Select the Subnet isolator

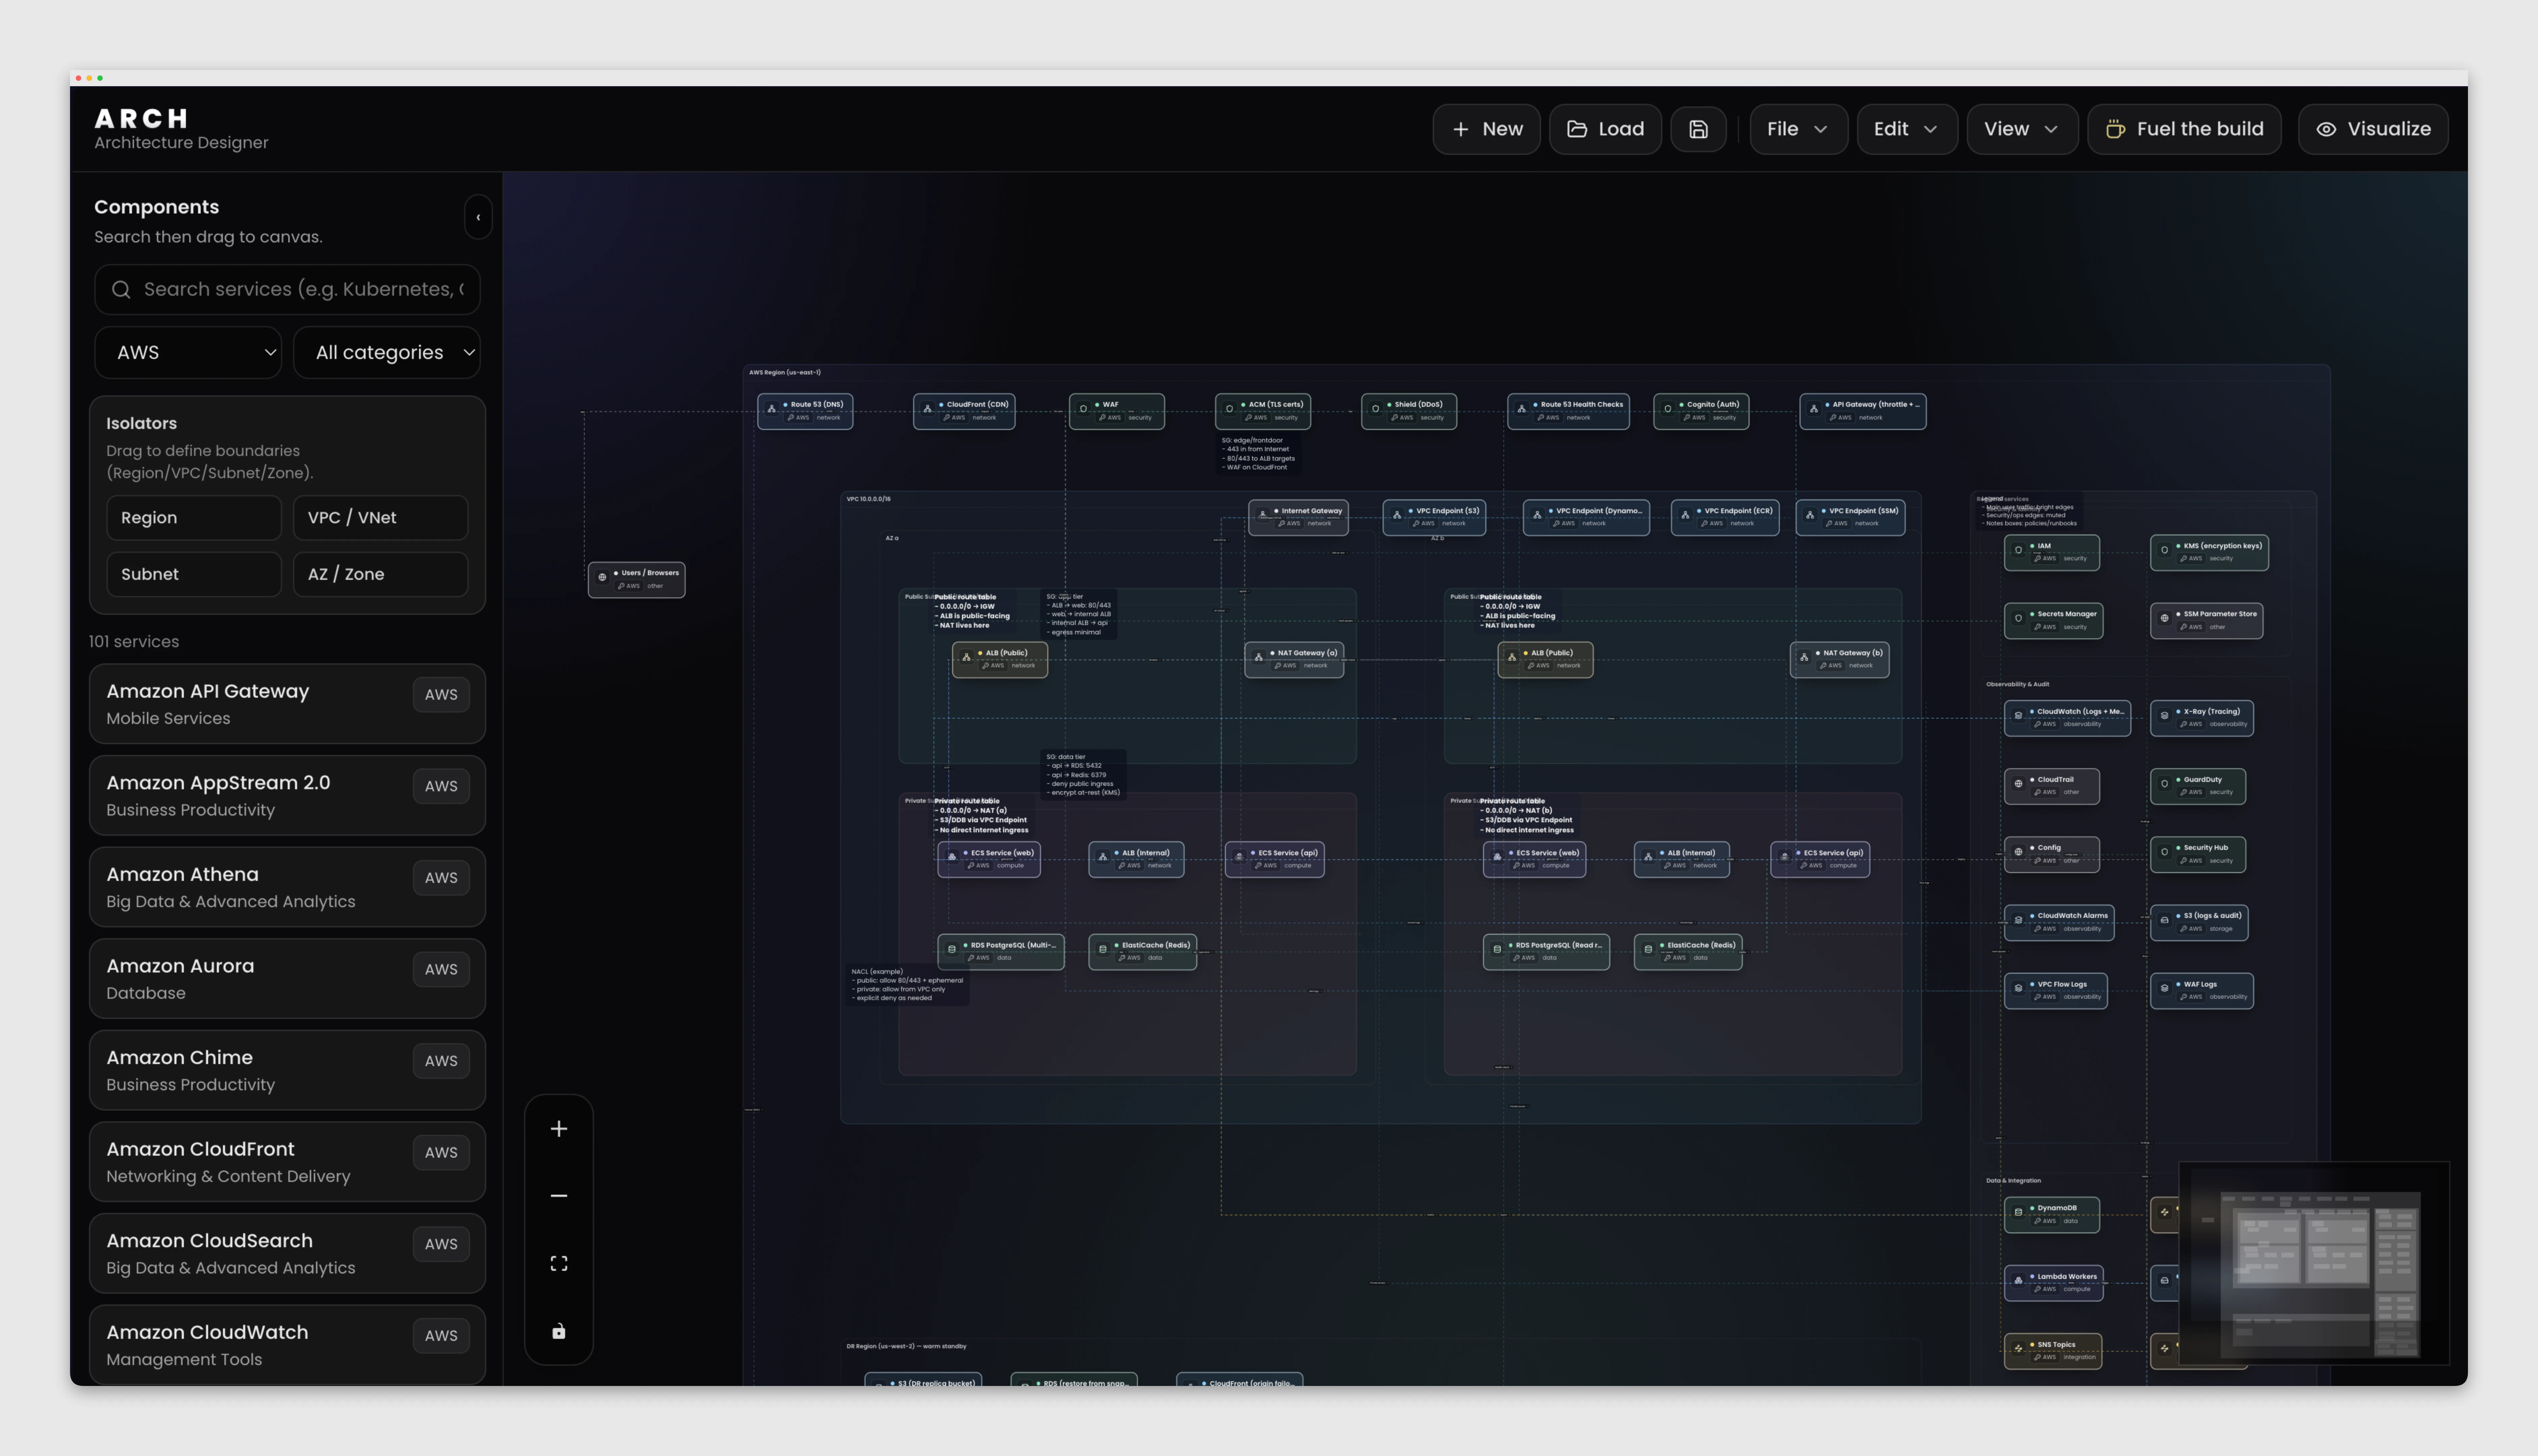(x=193, y=574)
